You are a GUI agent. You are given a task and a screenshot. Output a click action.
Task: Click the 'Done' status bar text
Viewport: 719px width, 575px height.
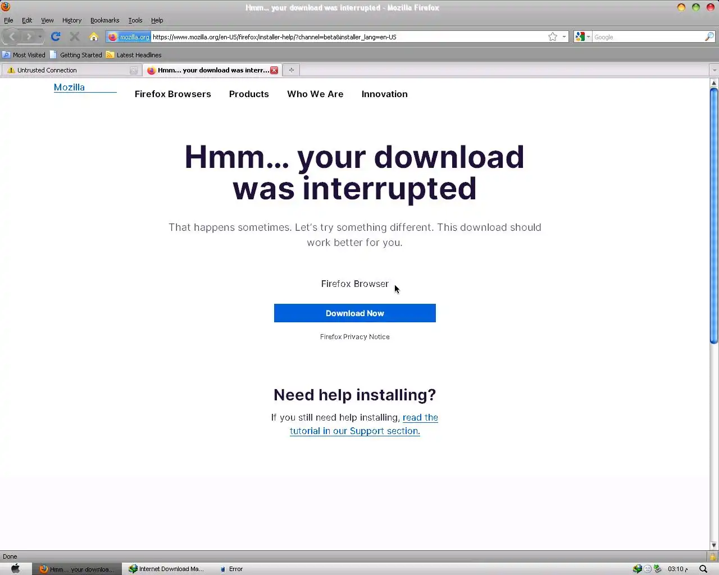tap(10, 556)
